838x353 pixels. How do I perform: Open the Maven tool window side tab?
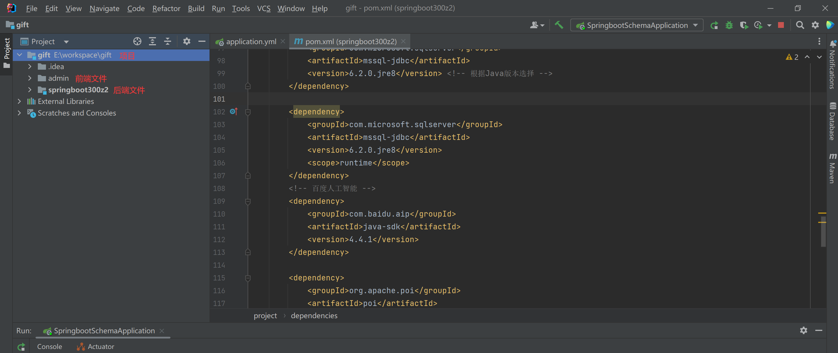tap(832, 169)
